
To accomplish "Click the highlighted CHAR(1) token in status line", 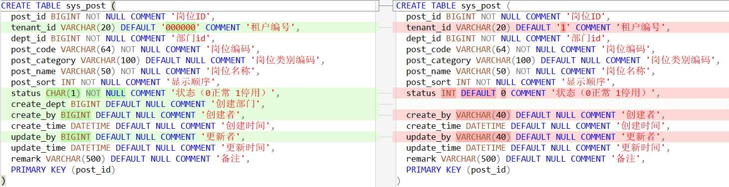I will [x=63, y=93].
